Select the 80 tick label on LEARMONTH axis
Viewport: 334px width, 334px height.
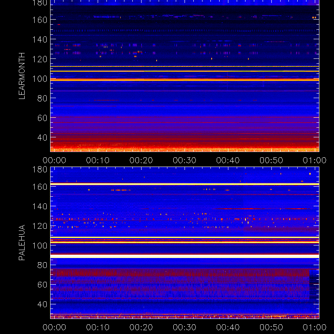[x=42, y=99]
